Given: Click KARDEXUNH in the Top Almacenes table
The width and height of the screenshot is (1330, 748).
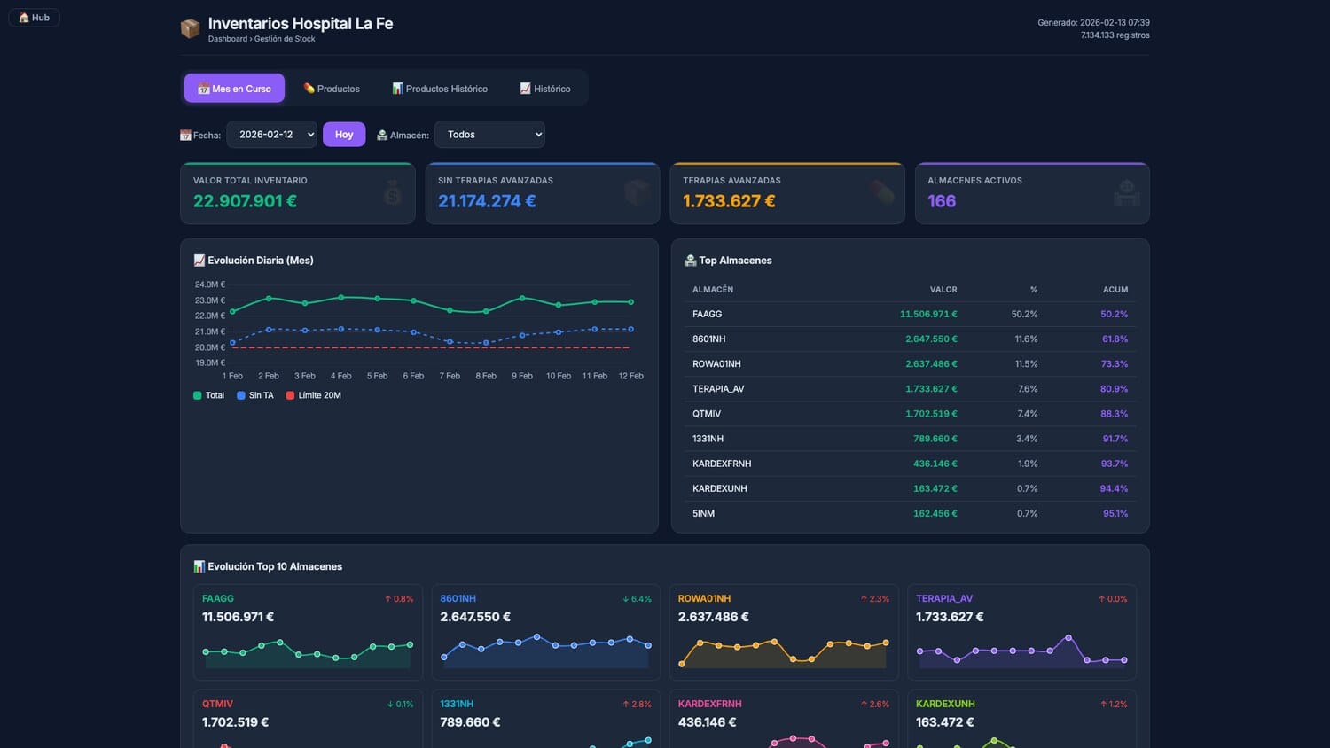Looking at the screenshot, I should click(x=720, y=488).
